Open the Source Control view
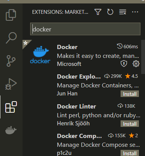Screen dimensions: 145x156 tap(11, 61)
